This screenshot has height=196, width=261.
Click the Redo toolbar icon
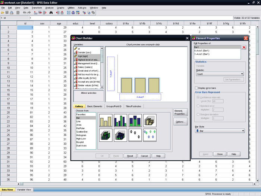coord(29,13)
